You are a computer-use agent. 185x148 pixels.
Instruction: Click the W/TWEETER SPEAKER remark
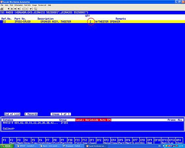108,22
